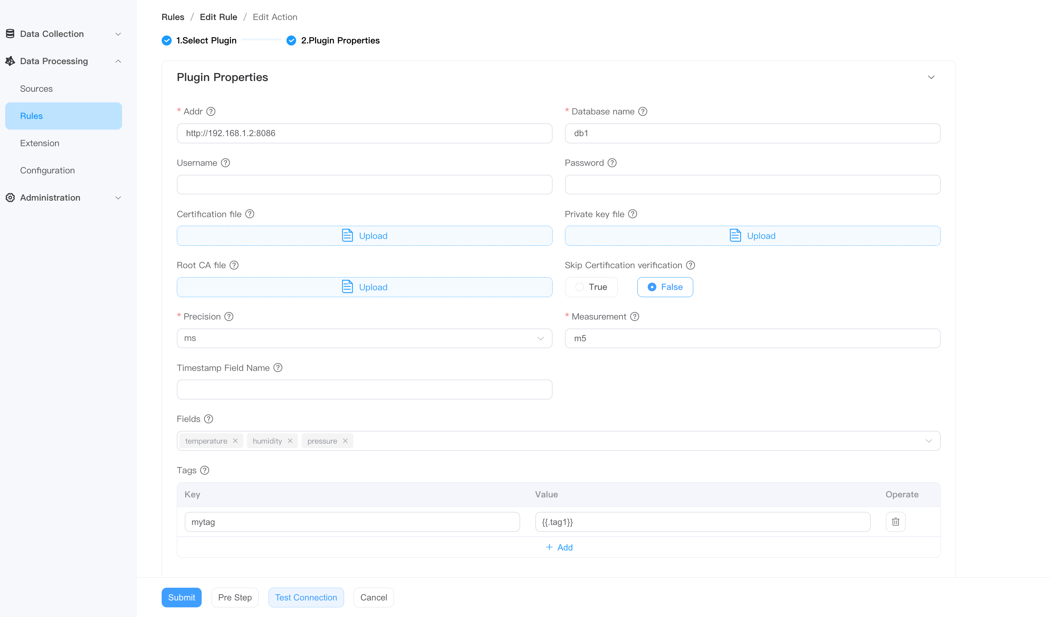Remove the humidity field tag
The height and width of the screenshot is (617, 1050).
(x=290, y=441)
